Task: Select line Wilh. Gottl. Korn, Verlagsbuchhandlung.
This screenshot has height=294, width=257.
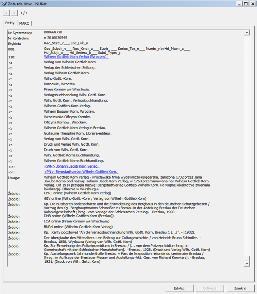Action: click(76, 100)
